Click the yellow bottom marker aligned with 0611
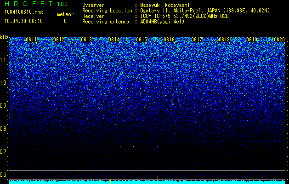 click(37, 181)
